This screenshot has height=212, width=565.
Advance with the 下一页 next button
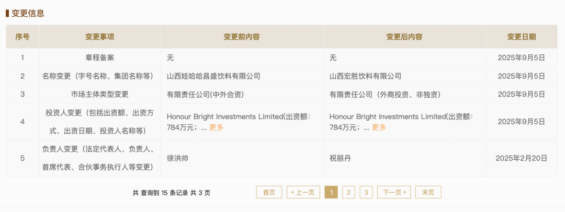pos(394,192)
